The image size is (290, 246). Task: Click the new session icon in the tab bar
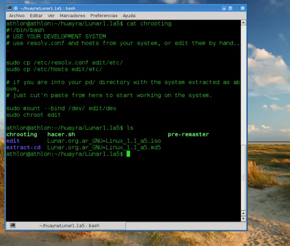tap(13, 225)
